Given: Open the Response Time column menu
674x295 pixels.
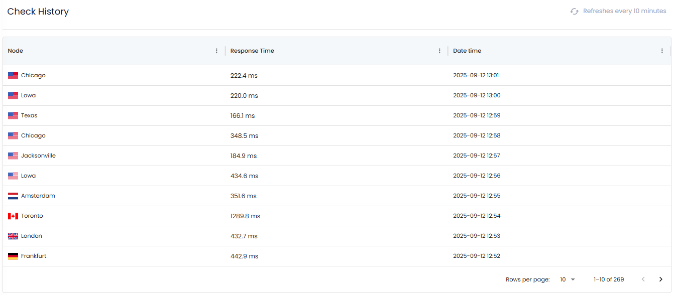Looking at the screenshot, I should [439, 51].
